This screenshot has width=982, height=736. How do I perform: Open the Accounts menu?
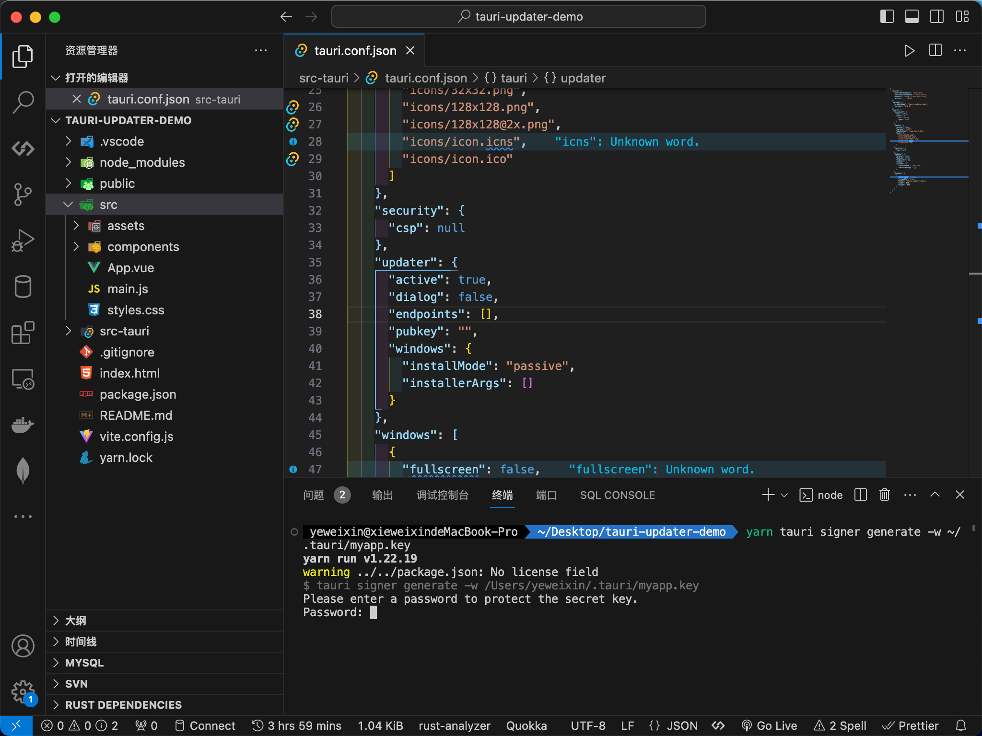click(23, 646)
